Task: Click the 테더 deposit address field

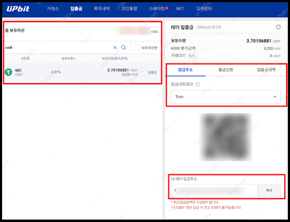Action: pos(214,190)
